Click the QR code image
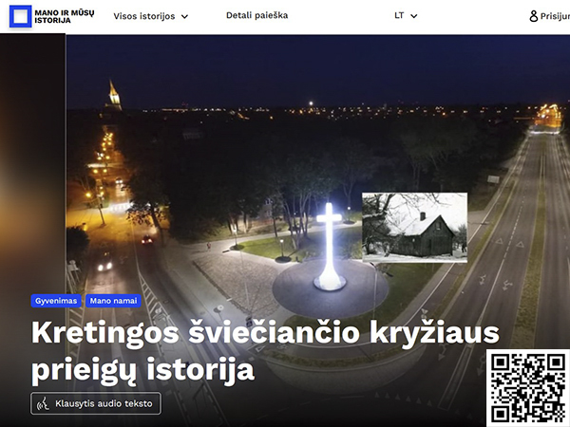570x427 pixels. click(x=528, y=388)
